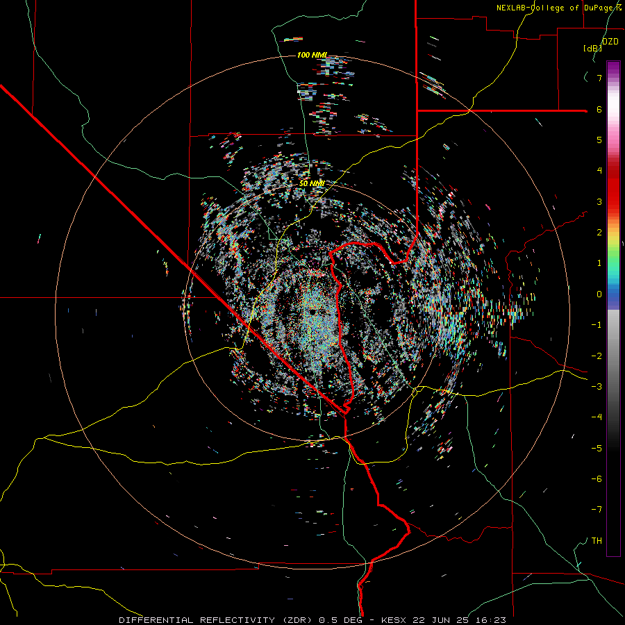This screenshot has width=625, height=625.
Task: Click the "DIFFERENTIAL REFLECTIVITY (ZDR)" caption text
Action: pos(217,620)
